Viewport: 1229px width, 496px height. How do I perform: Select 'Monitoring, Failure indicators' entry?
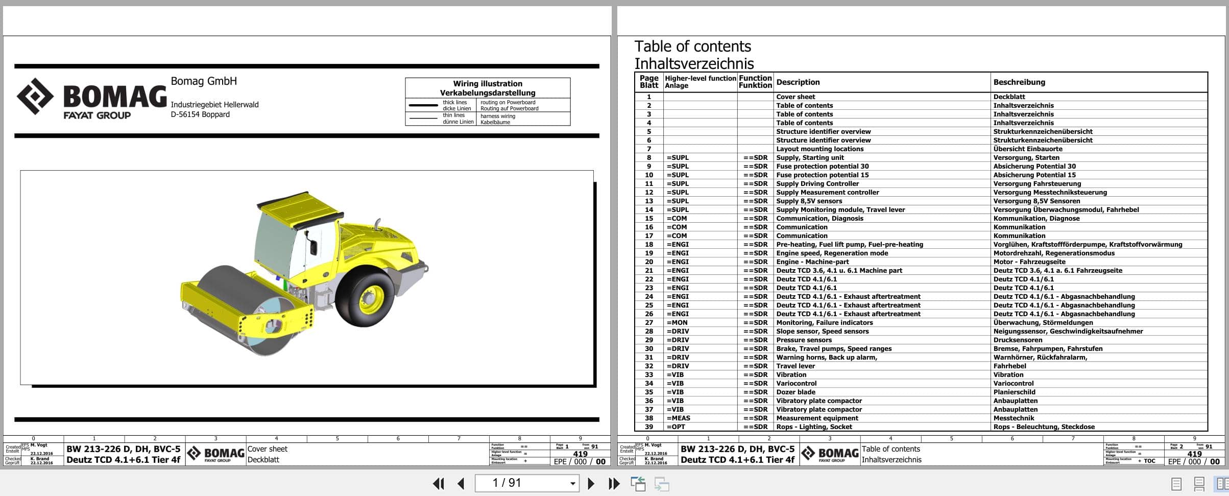pyautogui.click(x=825, y=322)
